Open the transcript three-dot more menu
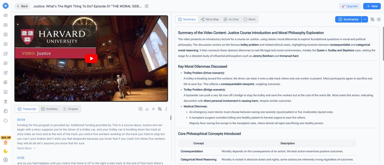The width and height of the screenshot is (384, 165). 166,109
